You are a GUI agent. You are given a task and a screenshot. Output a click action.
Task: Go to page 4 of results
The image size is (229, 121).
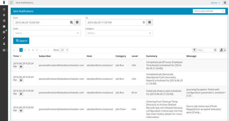point(33,50)
